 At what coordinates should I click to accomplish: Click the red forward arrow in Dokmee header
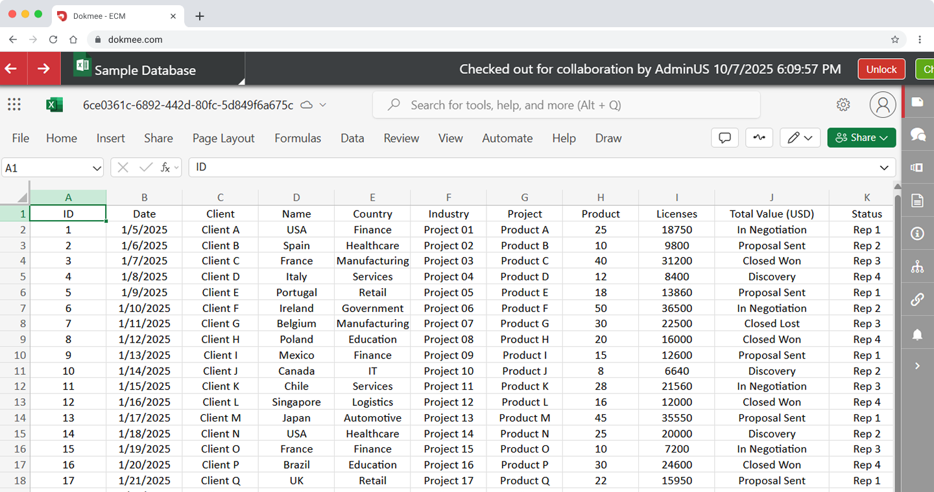pos(43,69)
